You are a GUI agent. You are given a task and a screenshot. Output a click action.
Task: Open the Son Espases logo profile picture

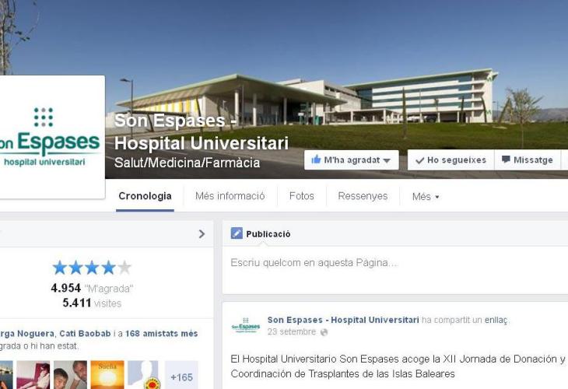tap(50, 137)
